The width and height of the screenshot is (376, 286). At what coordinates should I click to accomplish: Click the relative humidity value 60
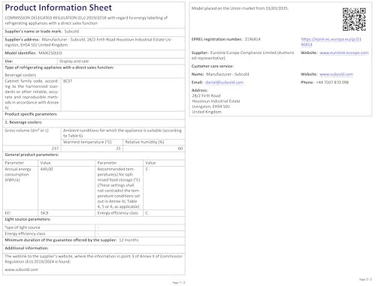click(180, 149)
